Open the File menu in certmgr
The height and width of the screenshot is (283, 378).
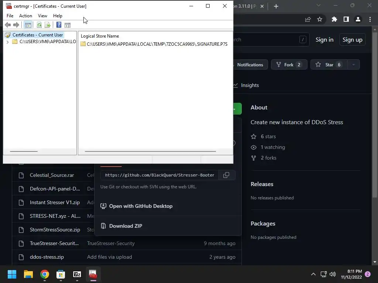[x=10, y=15]
